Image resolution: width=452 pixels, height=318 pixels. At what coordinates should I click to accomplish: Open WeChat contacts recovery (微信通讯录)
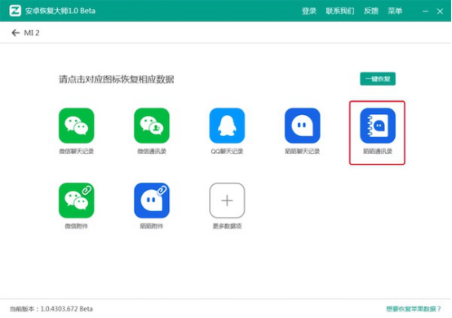pyautogui.click(x=152, y=126)
